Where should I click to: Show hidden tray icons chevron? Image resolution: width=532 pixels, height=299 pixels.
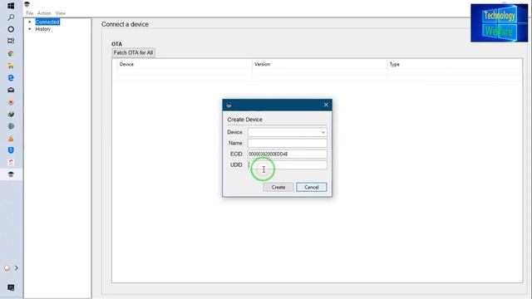(x=17, y=267)
